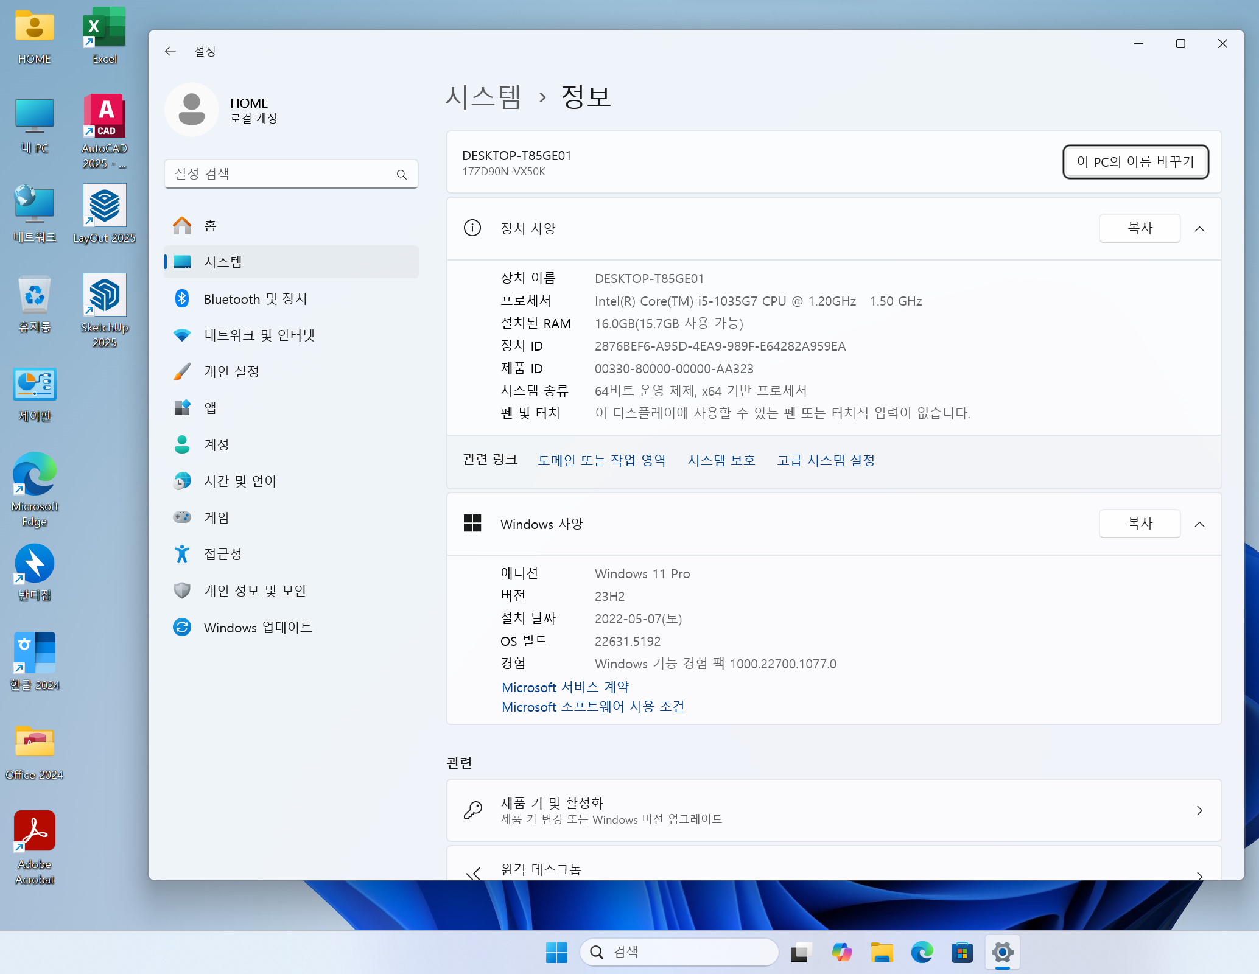Click model text 17ZD90N-VX50K

503,172
